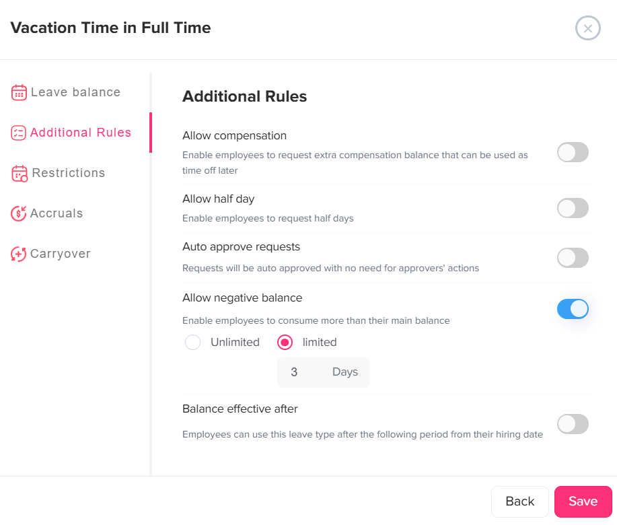The width and height of the screenshot is (617, 525).
Task: Open the Leave balance tab
Action: [75, 93]
